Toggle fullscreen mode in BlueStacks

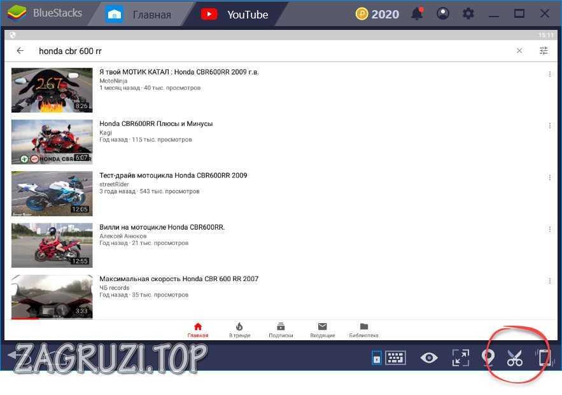(461, 357)
